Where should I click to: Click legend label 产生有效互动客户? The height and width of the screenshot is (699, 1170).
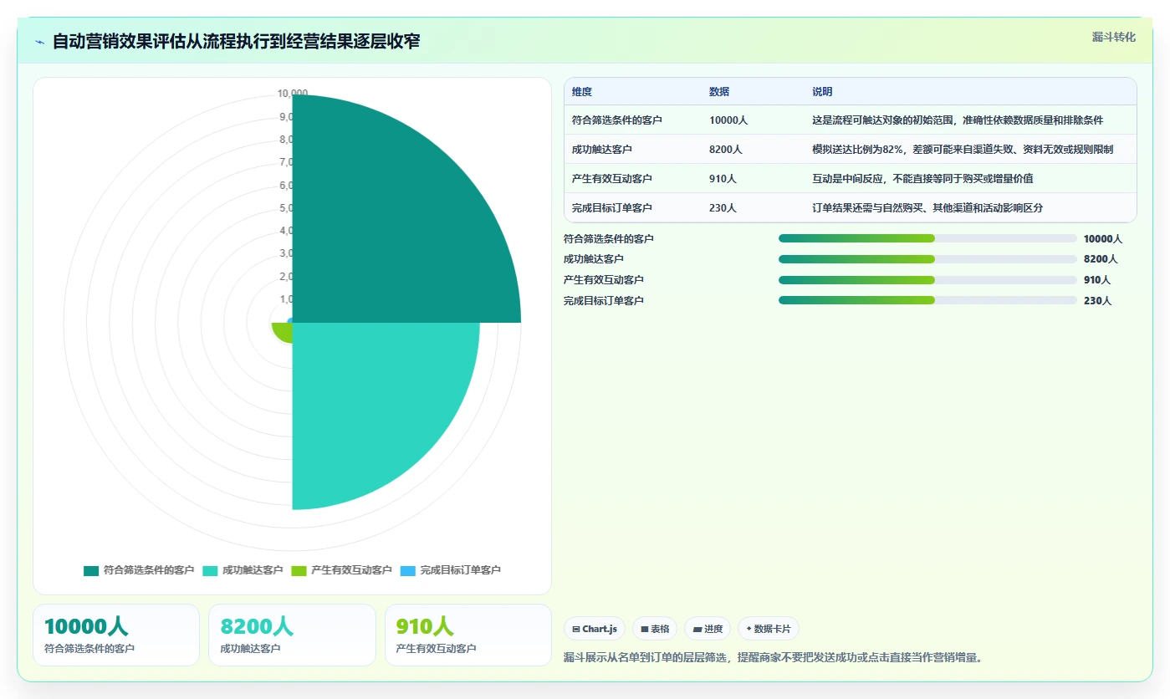point(351,570)
